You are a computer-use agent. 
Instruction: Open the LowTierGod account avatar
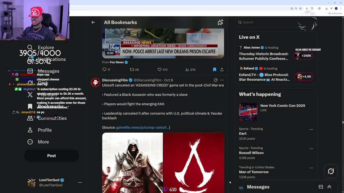(32, 183)
